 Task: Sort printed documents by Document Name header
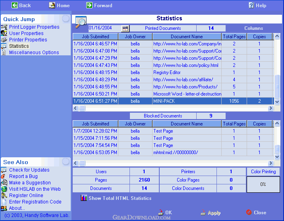[x=187, y=37]
